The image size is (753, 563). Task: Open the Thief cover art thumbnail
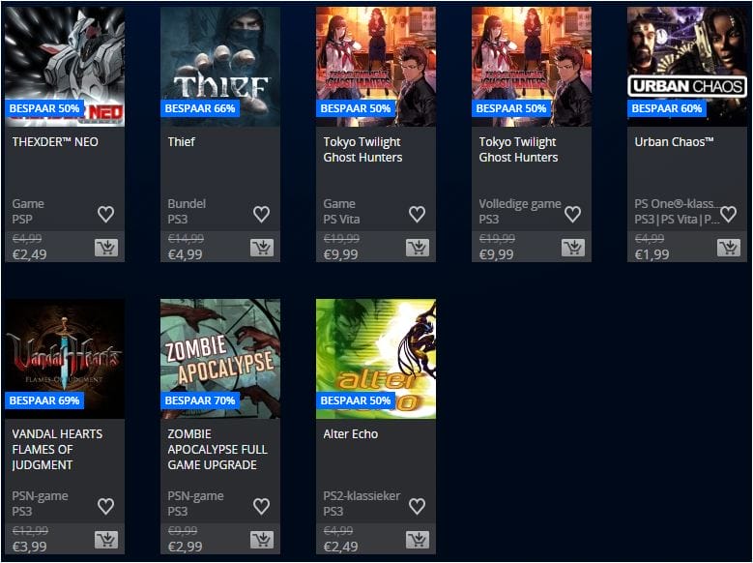(220, 67)
